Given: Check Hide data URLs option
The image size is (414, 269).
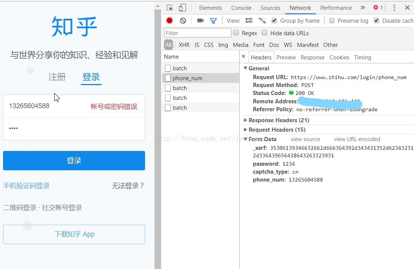Looking at the screenshot, I should (264, 33).
